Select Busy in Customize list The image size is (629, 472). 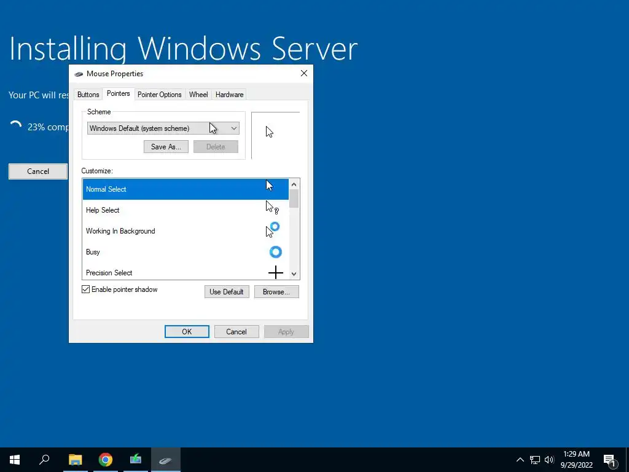click(186, 251)
